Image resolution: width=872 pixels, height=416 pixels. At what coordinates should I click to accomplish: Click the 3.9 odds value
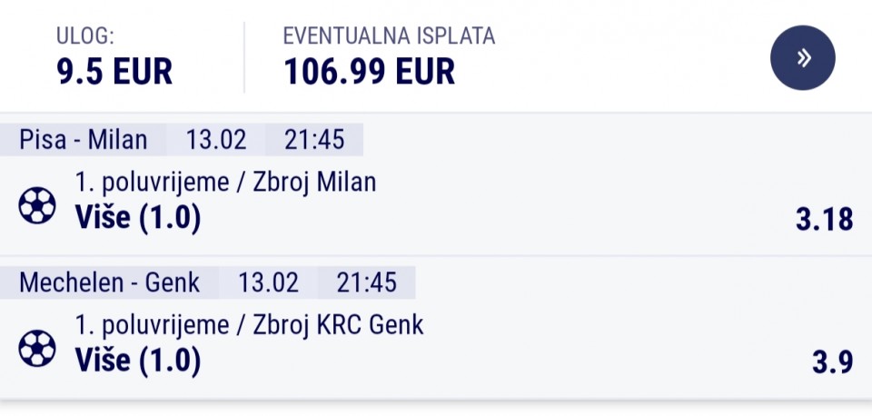[x=832, y=362]
